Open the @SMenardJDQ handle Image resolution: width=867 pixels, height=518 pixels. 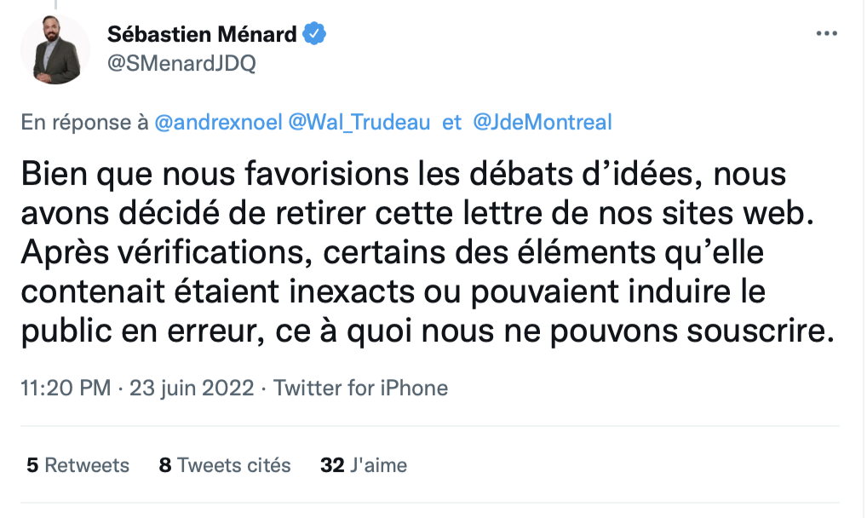[x=181, y=63]
